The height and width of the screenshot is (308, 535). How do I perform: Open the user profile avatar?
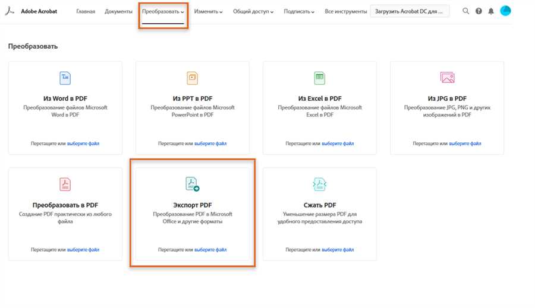point(505,11)
